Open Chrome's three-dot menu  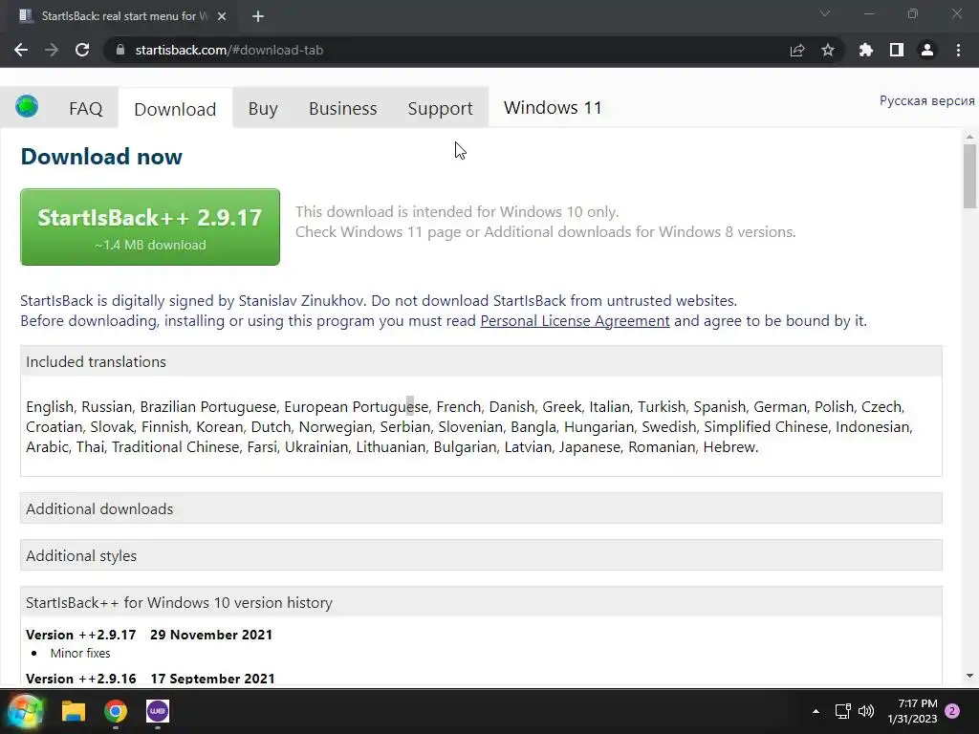tap(958, 50)
